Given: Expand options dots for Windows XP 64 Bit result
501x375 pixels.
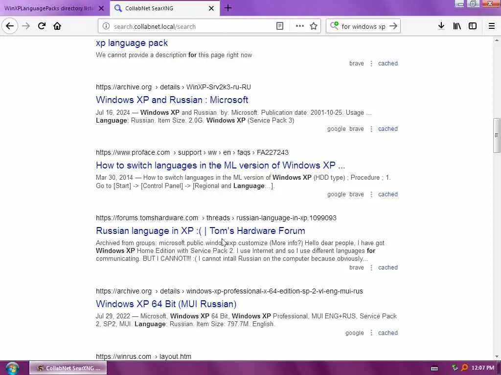Looking at the screenshot, I should click(371, 333).
